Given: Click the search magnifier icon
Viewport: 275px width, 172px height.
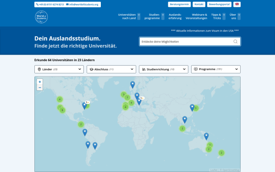Looking at the screenshot, I should click(x=236, y=42).
